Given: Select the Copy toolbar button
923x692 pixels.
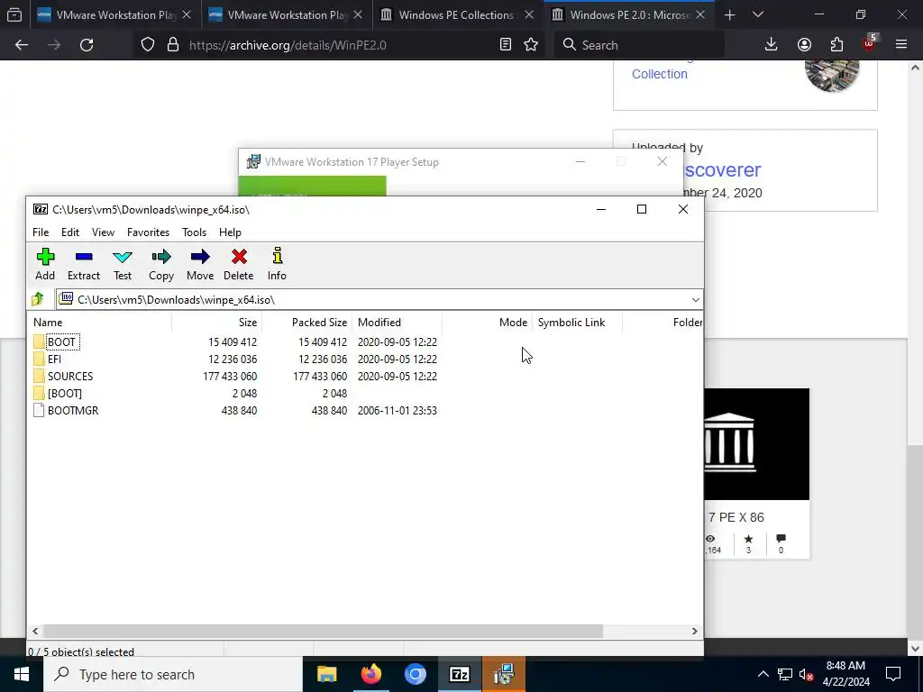Looking at the screenshot, I should (161, 264).
